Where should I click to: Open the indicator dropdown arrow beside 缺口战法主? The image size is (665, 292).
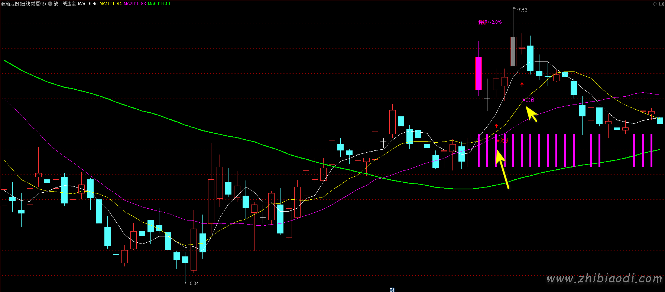coord(50,4)
